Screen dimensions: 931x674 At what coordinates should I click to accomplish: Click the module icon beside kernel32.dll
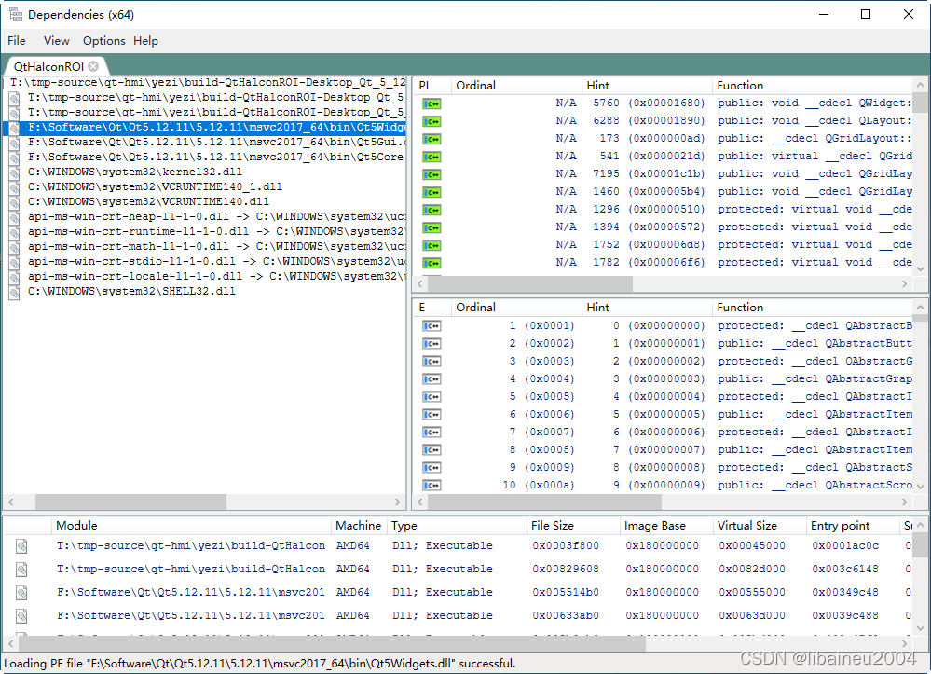pyautogui.click(x=15, y=172)
